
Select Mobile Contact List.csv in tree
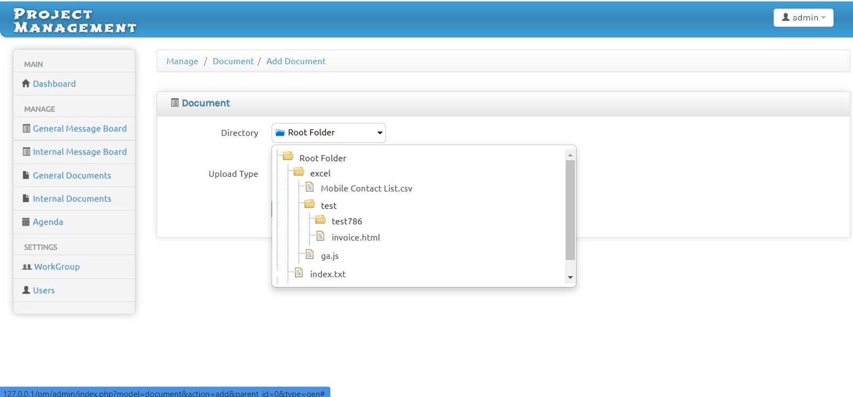click(x=367, y=188)
